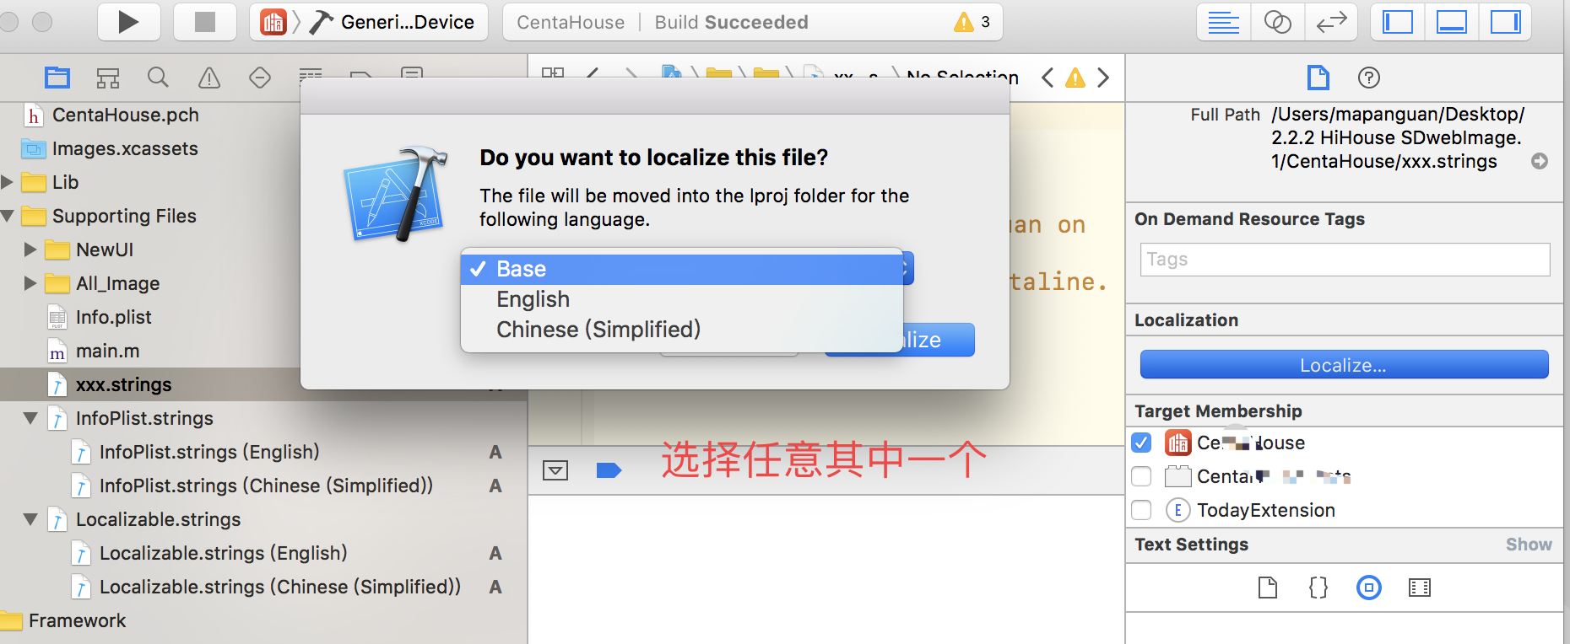The image size is (1570, 644).
Task: Check the second Centa target membership box
Action: 1141,476
